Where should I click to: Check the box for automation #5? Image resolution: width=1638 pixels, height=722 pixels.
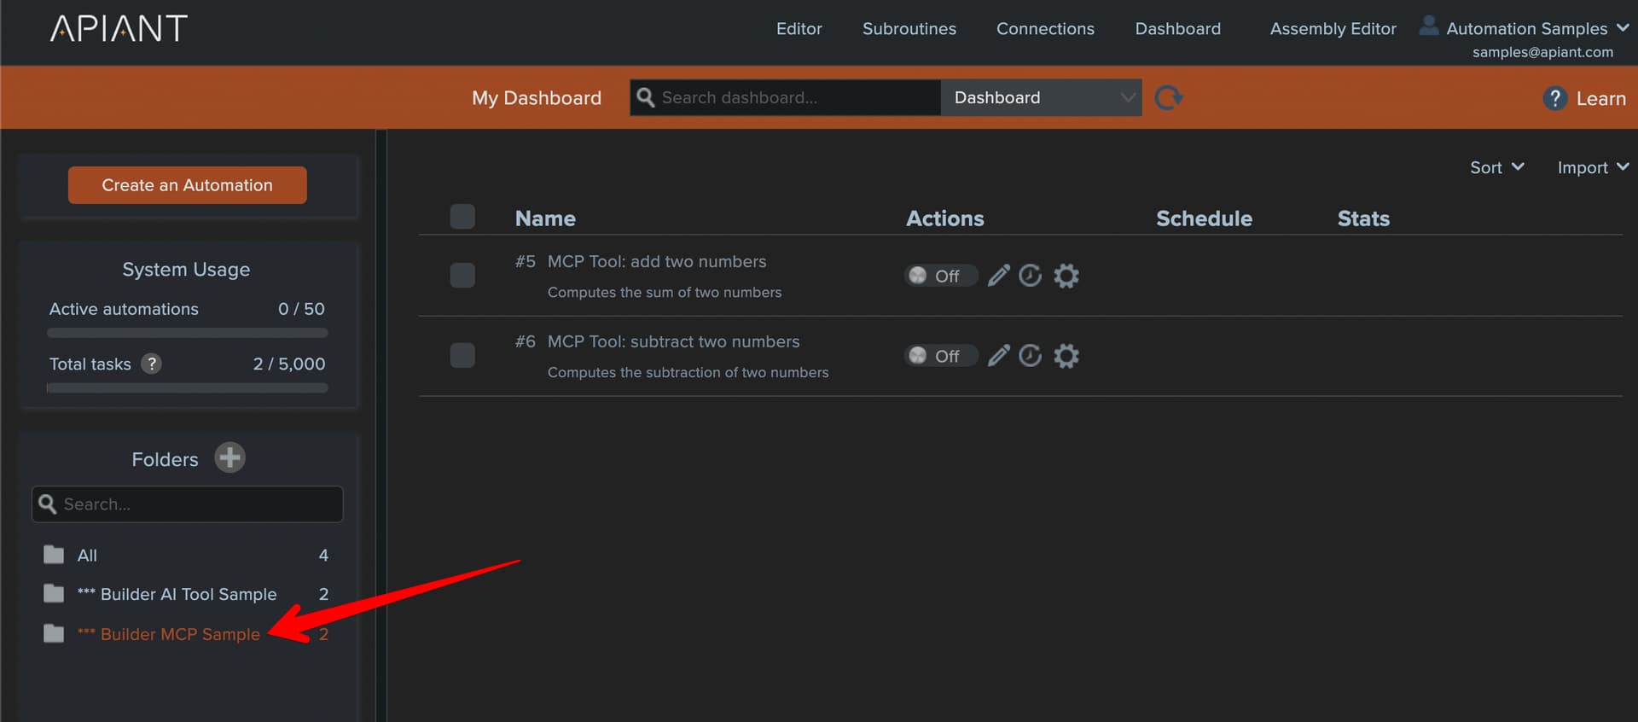[462, 275]
